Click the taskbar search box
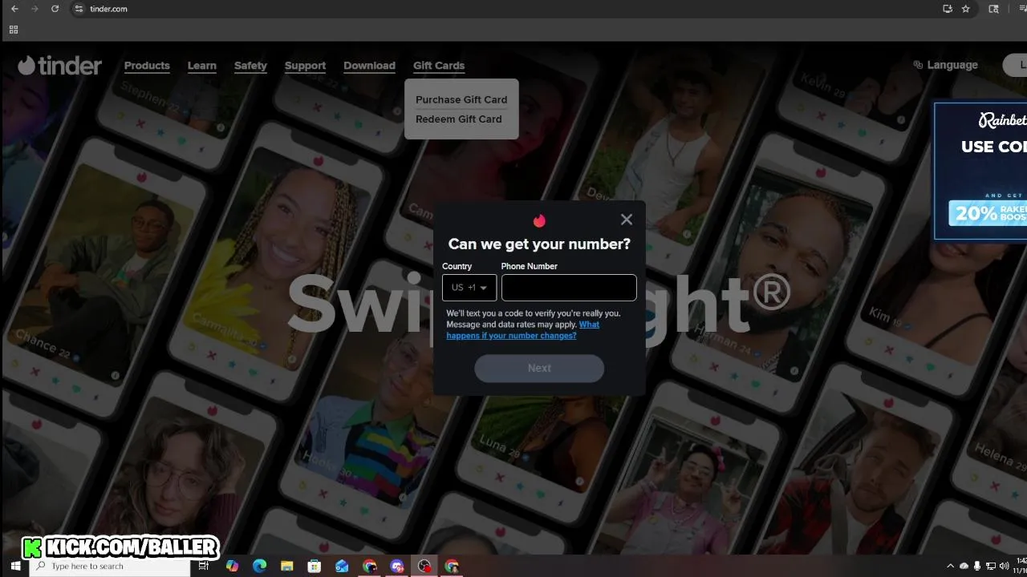Screen dimensions: 1027x577 110,566
